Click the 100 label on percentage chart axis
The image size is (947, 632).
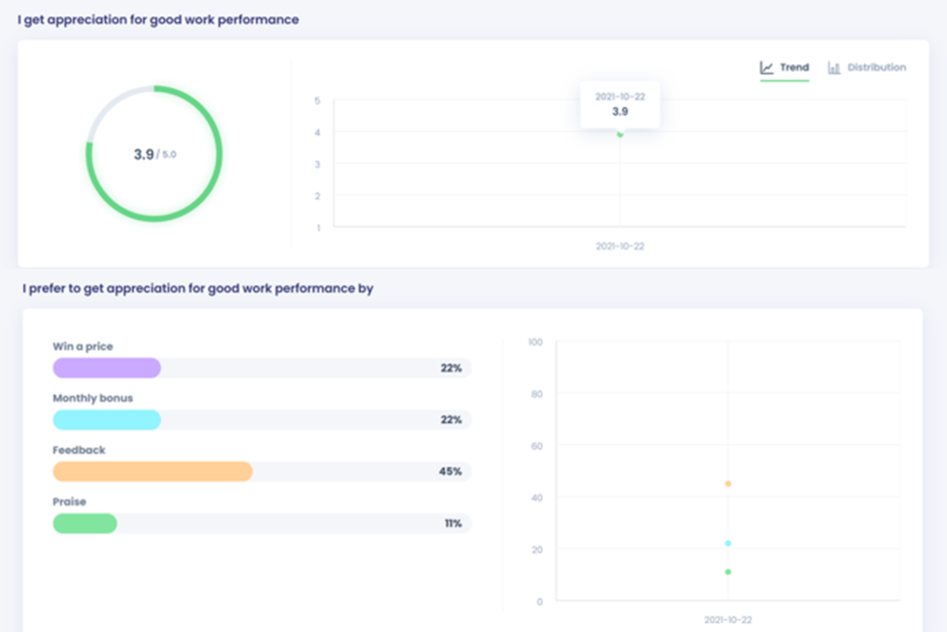pyautogui.click(x=536, y=343)
